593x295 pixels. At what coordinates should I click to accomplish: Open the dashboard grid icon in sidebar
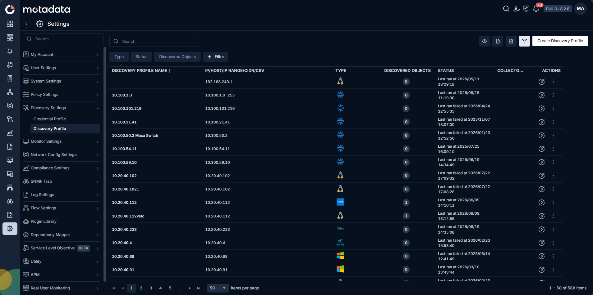click(x=10, y=24)
